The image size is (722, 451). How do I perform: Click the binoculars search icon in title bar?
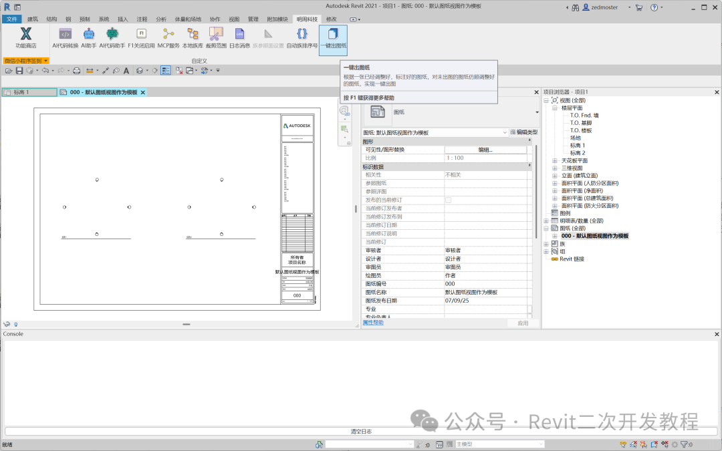coord(576,7)
